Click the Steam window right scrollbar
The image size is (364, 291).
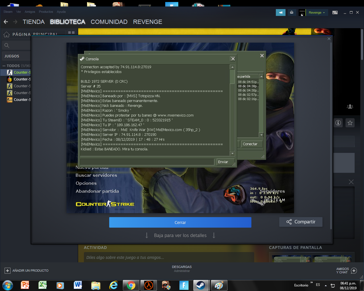(x=362, y=44)
